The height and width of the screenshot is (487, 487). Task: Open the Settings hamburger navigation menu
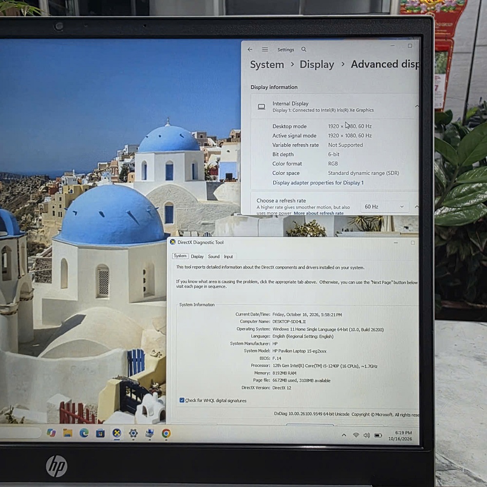point(265,49)
